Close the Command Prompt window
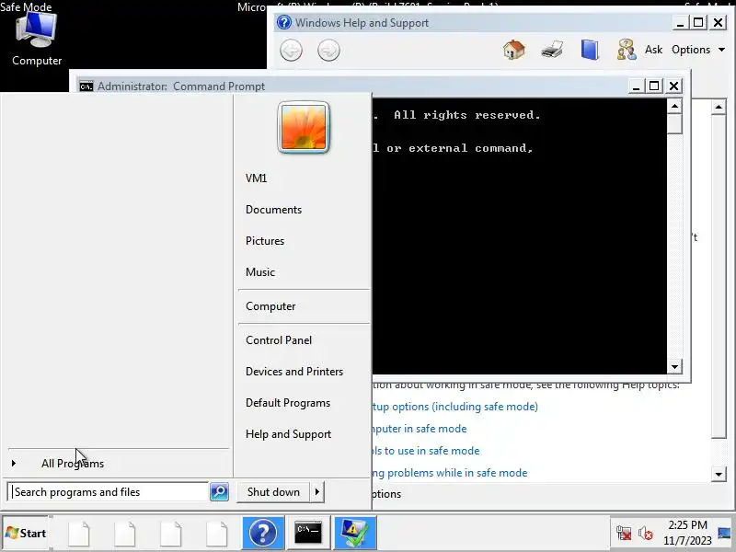Image resolution: width=736 pixels, height=552 pixels. click(673, 86)
